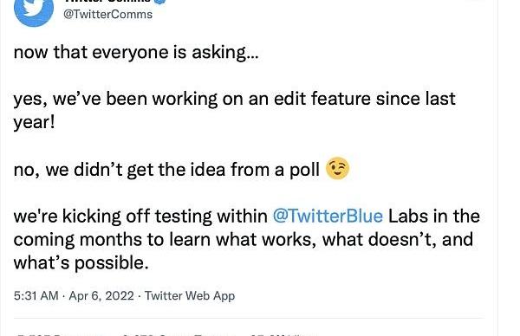Open the @TwitterBlue mention link
The image size is (520, 336).
click(x=328, y=216)
